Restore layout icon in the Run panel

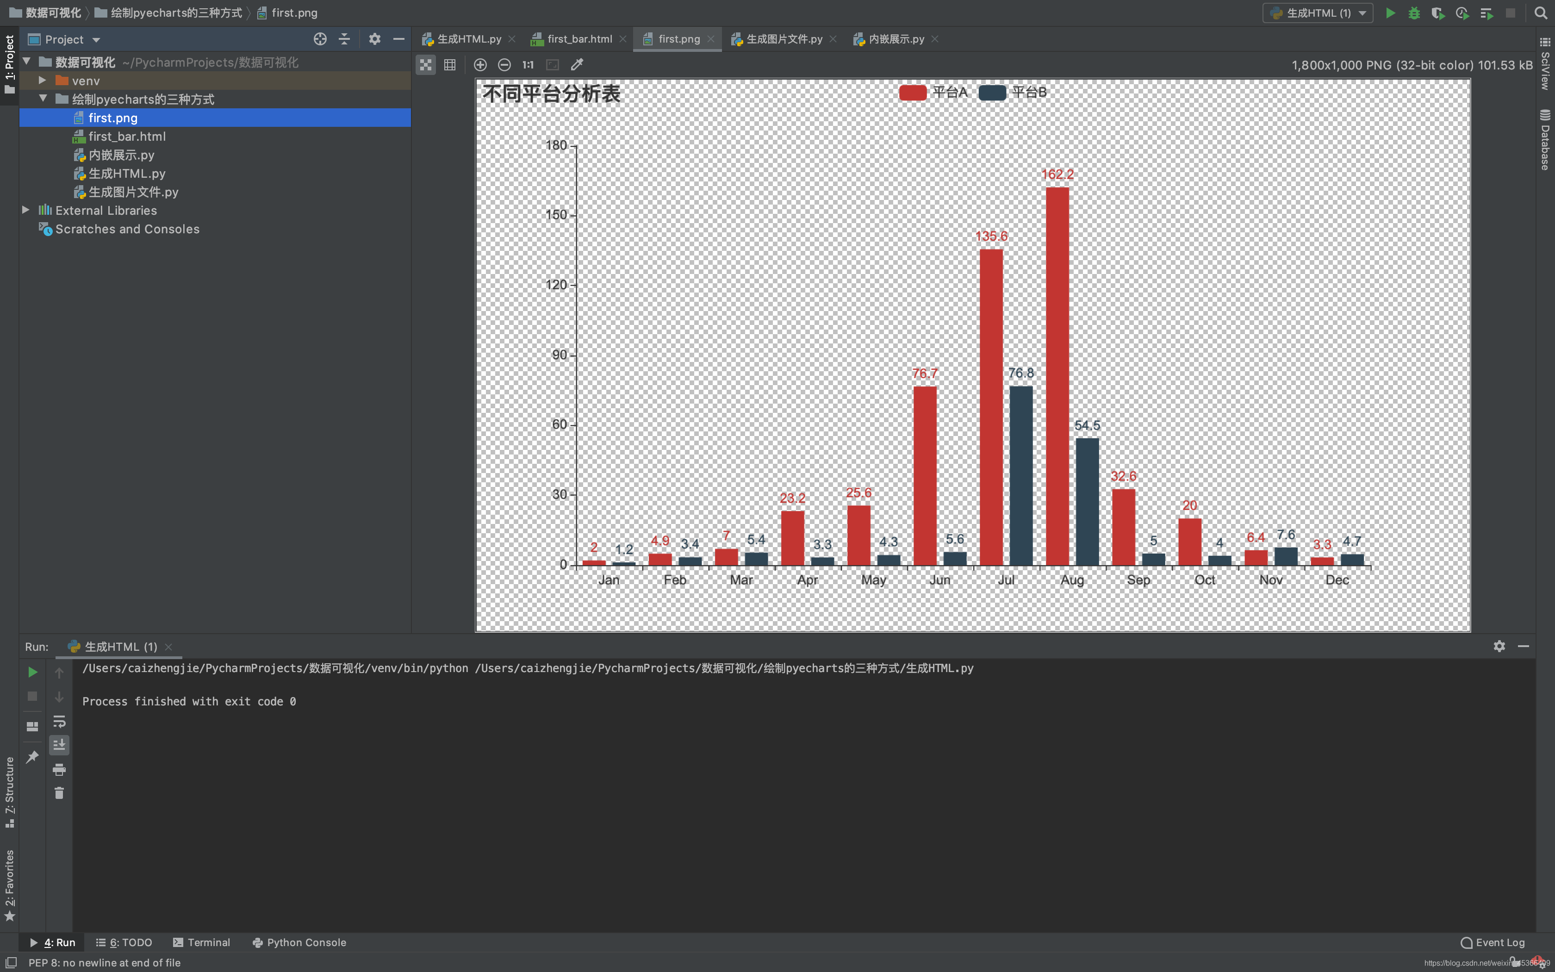(32, 727)
